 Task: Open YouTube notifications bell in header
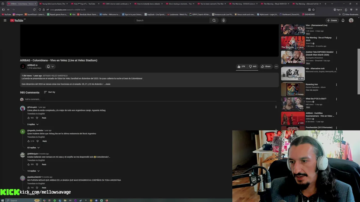tap(343, 20)
